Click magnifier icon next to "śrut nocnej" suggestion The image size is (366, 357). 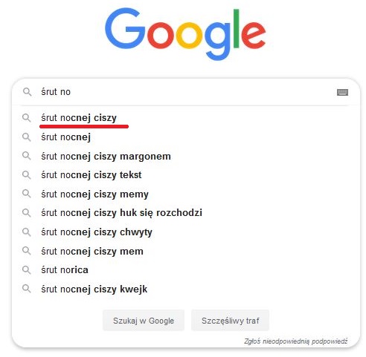pyautogui.click(x=26, y=137)
